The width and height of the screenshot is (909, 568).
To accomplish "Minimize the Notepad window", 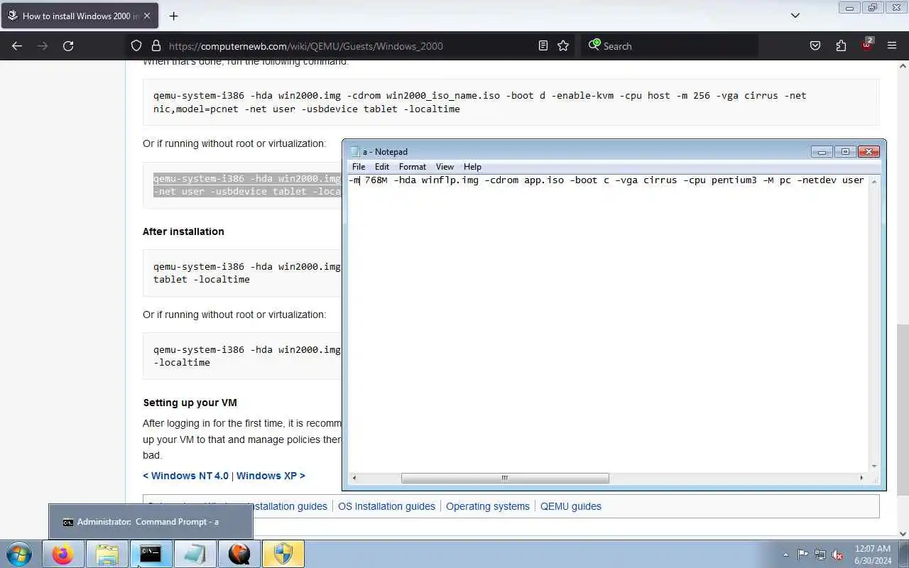I will (822, 151).
